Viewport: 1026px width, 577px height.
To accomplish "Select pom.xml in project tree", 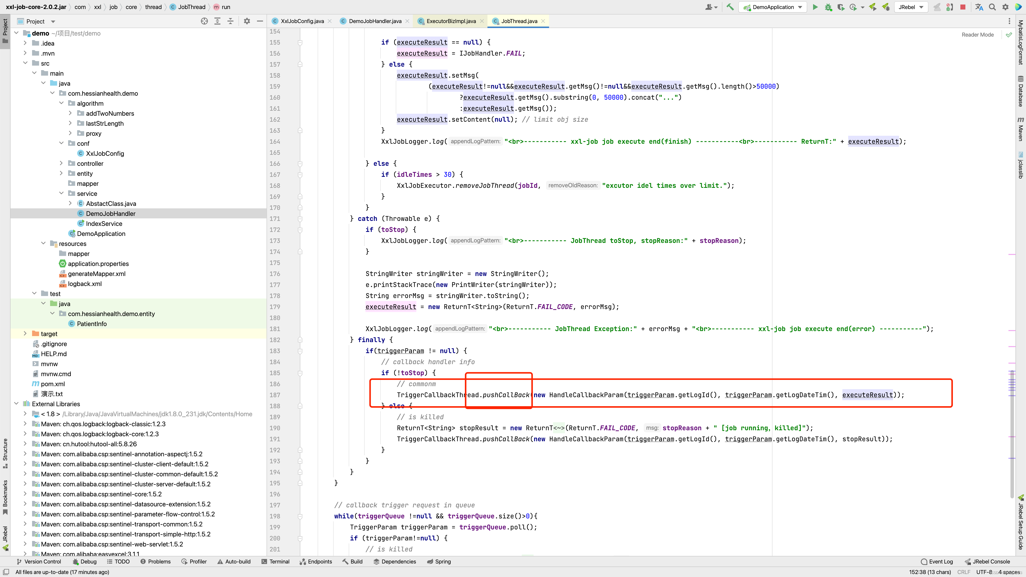I will 53,384.
